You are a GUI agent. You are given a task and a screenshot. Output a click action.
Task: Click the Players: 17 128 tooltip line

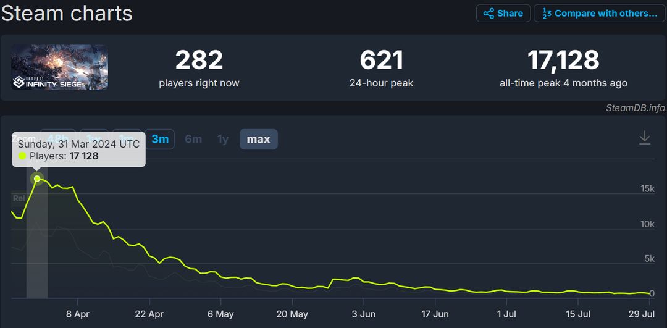click(x=59, y=156)
